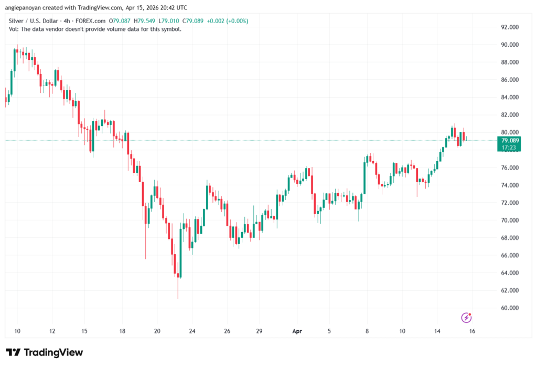This screenshot has width=537, height=367.
Task: Click the TradingView logo icon
Action: pos(14,352)
